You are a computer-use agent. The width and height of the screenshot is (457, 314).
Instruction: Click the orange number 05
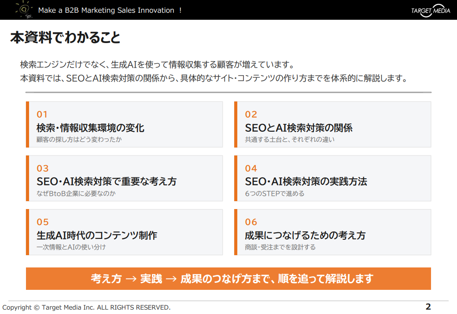tap(43, 222)
